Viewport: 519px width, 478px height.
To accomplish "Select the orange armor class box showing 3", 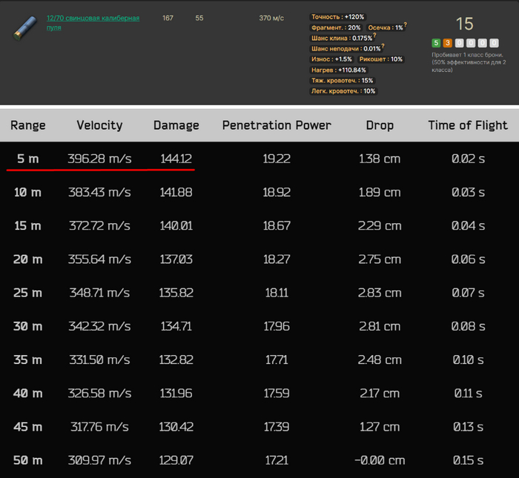I will tap(447, 43).
